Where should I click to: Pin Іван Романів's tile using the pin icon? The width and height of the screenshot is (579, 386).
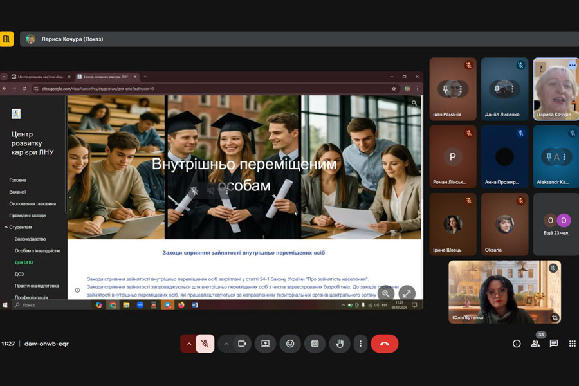[445, 89]
